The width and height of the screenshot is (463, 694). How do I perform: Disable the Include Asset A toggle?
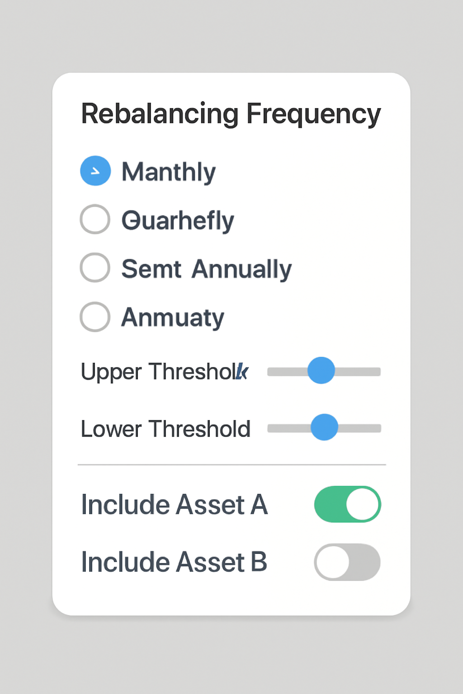coord(347,504)
